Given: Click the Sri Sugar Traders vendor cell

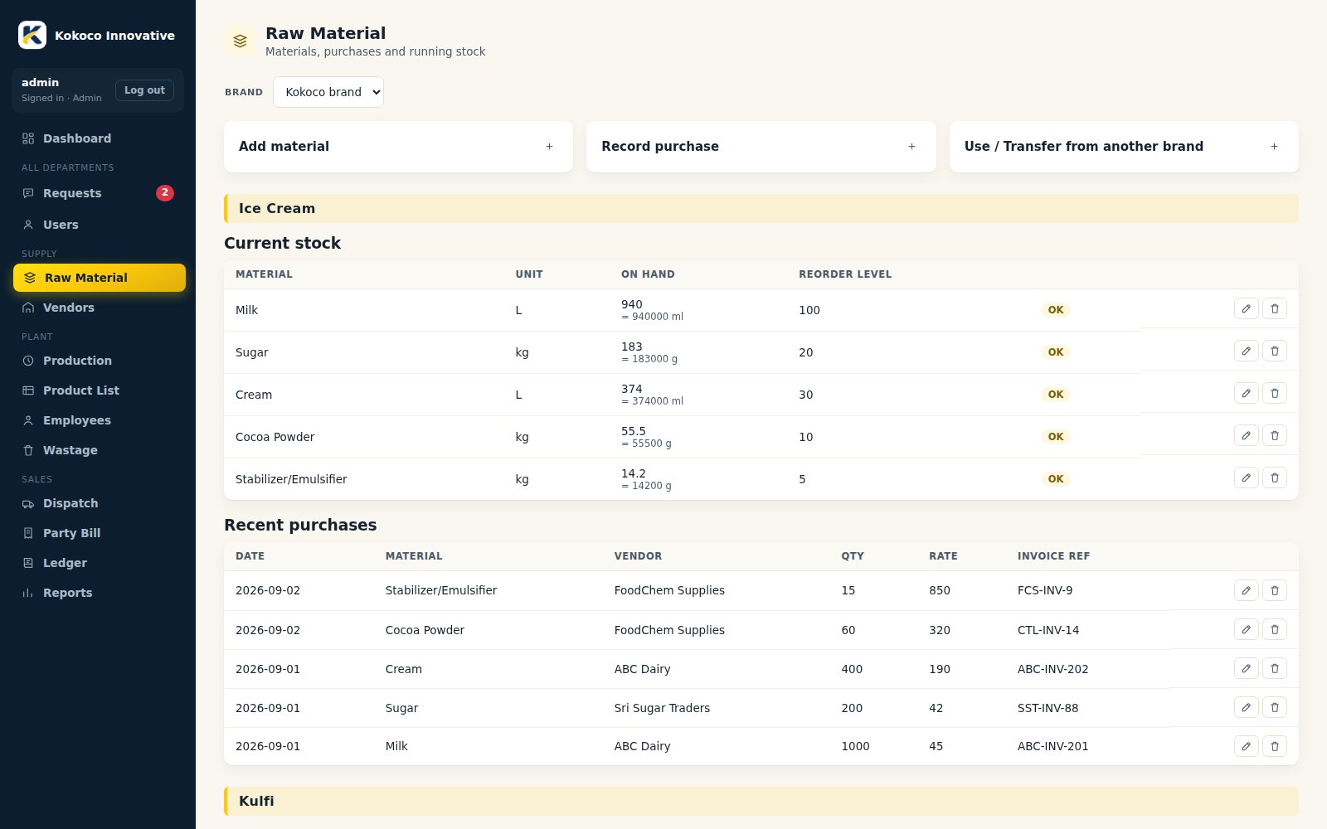Looking at the screenshot, I should [x=662, y=708].
